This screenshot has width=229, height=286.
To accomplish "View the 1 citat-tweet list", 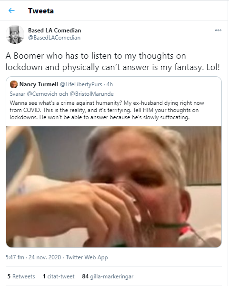I will click(59, 276).
